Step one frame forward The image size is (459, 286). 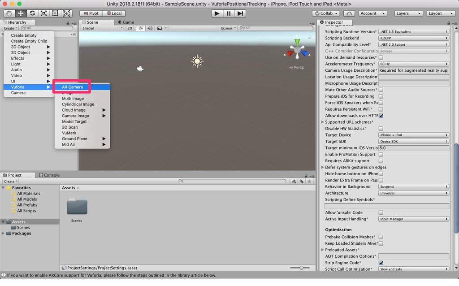[x=240, y=13]
